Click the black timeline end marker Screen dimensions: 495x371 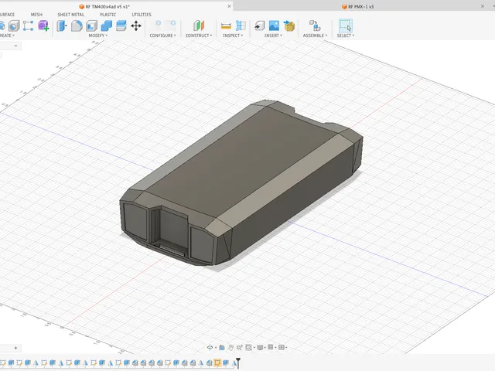click(238, 362)
